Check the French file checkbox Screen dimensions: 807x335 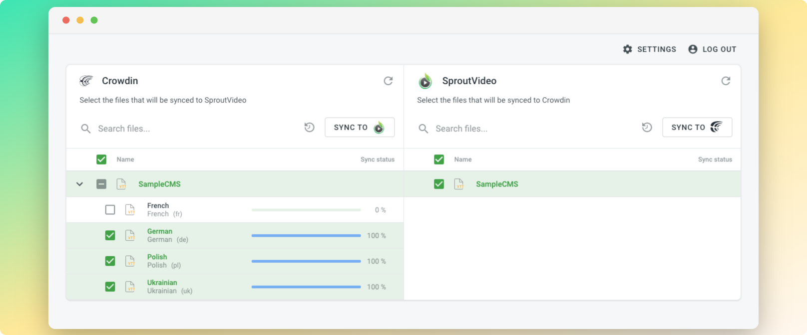click(x=110, y=210)
